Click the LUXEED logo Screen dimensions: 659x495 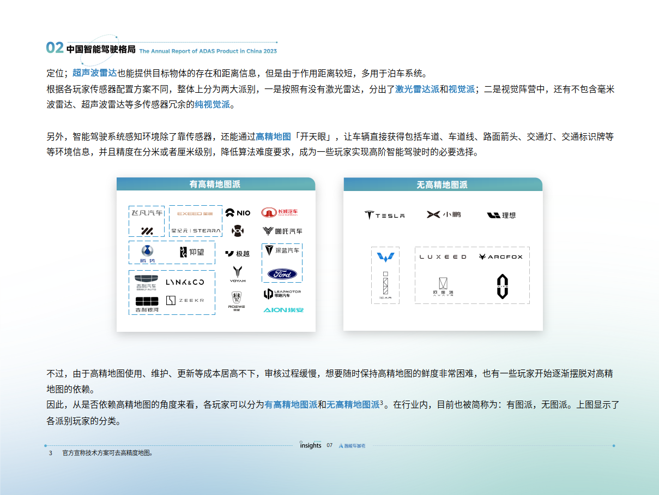443,257
